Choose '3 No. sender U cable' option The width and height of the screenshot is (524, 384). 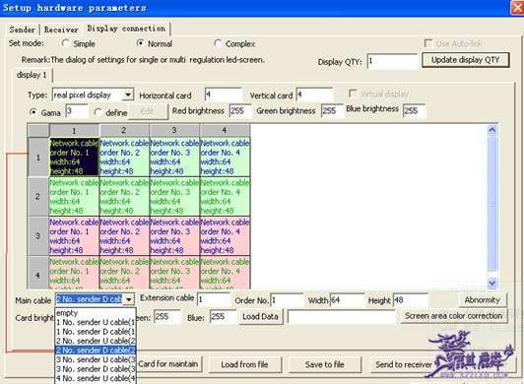pos(96,360)
